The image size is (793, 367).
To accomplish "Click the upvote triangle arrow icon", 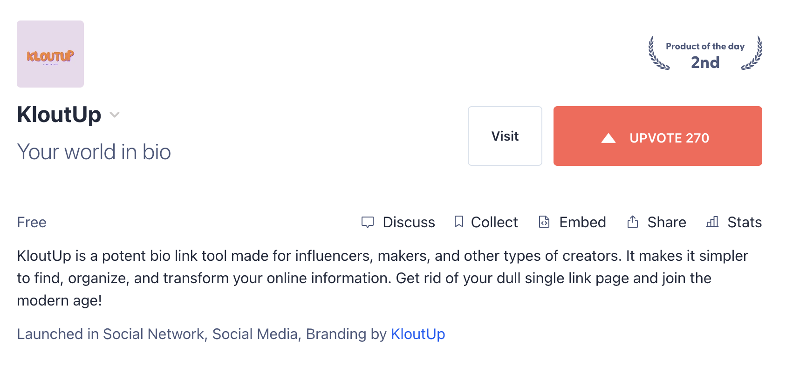I will (x=608, y=138).
